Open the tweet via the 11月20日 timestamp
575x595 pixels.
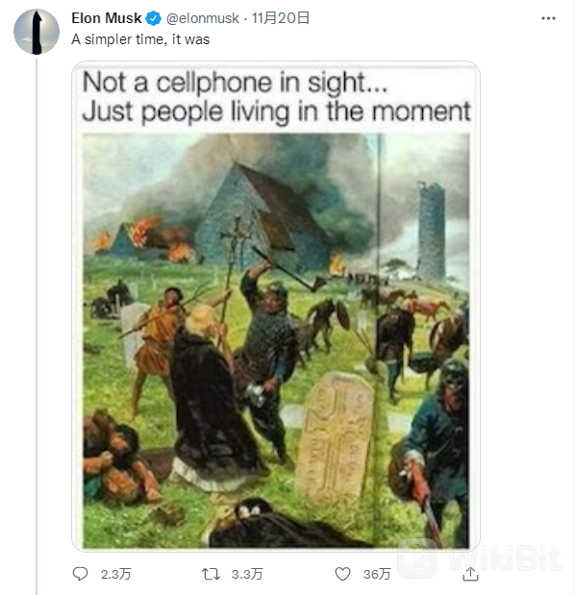(x=281, y=18)
